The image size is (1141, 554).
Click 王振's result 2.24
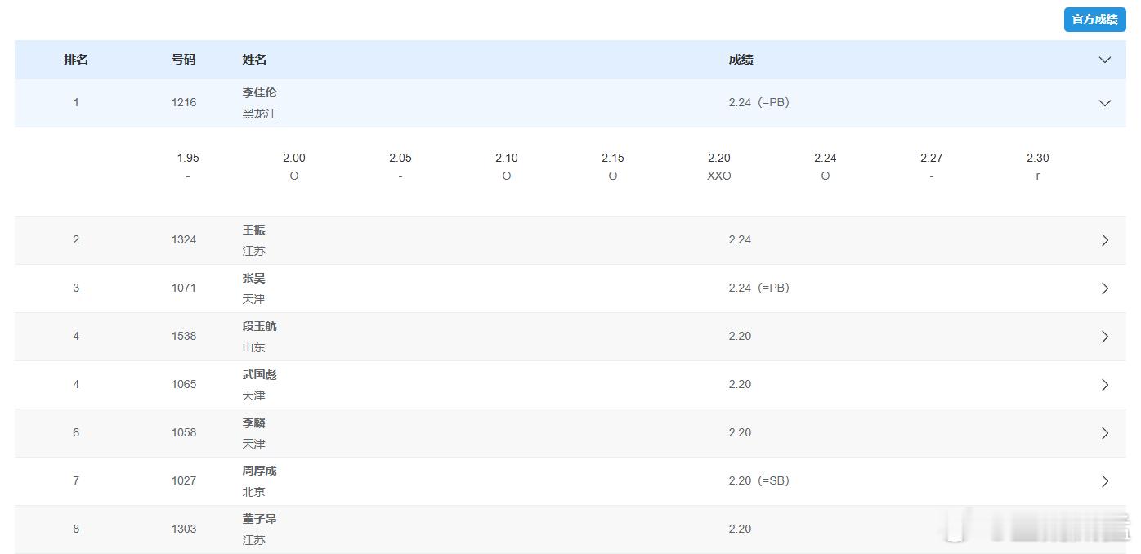tap(740, 239)
